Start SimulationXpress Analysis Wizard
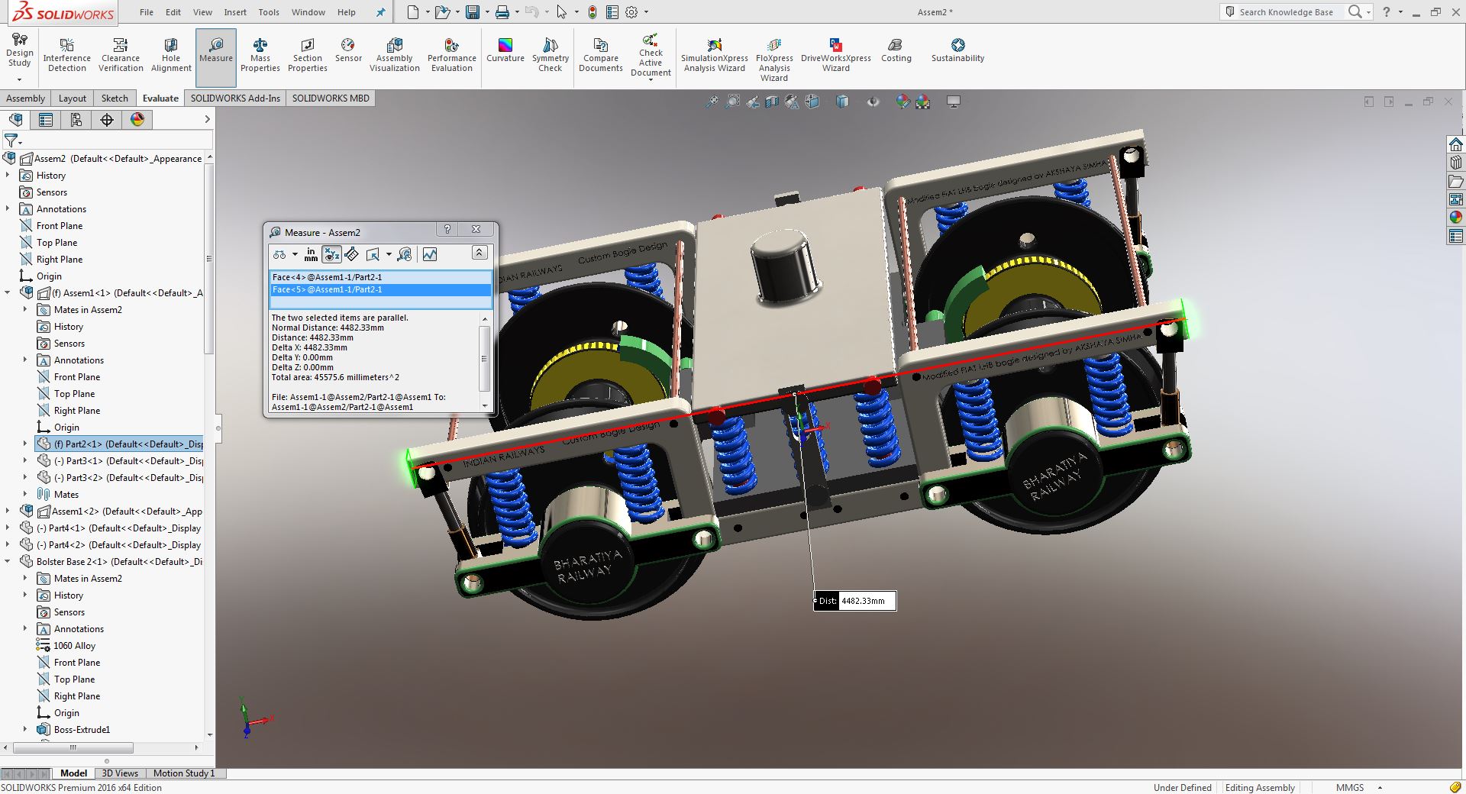 pos(715,55)
